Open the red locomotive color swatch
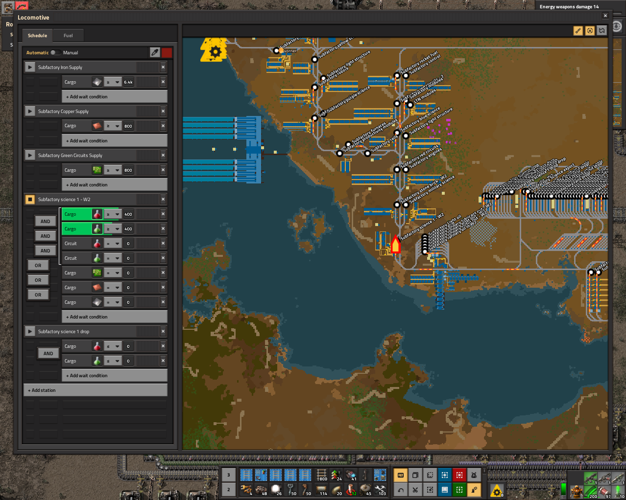The image size is (626, 500). (x=167, y=52)
